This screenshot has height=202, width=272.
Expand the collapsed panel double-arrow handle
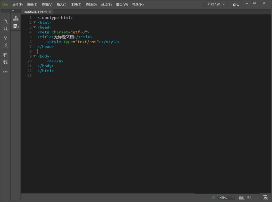tap(13, 11)
